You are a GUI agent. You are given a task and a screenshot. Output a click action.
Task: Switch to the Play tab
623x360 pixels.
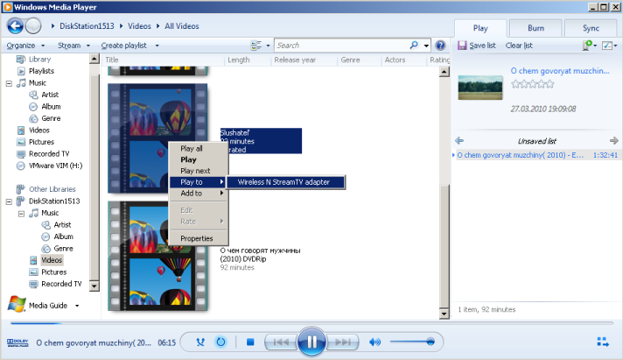pyautogui.click(x=480, y=28)
